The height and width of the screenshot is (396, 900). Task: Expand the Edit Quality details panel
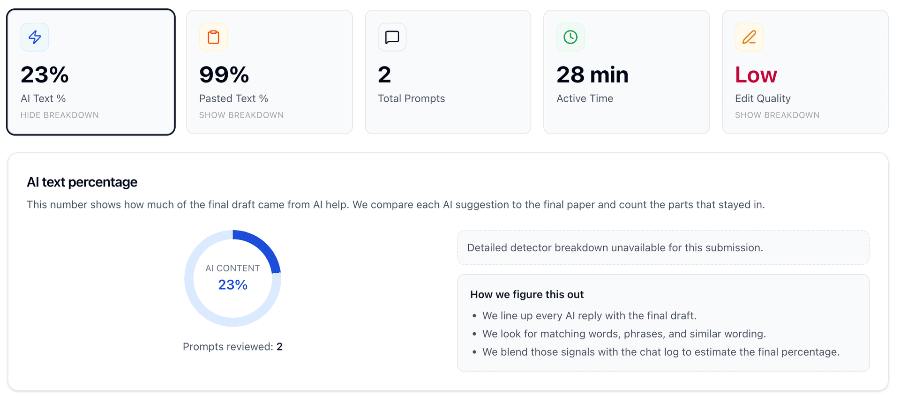click(777, 115)
